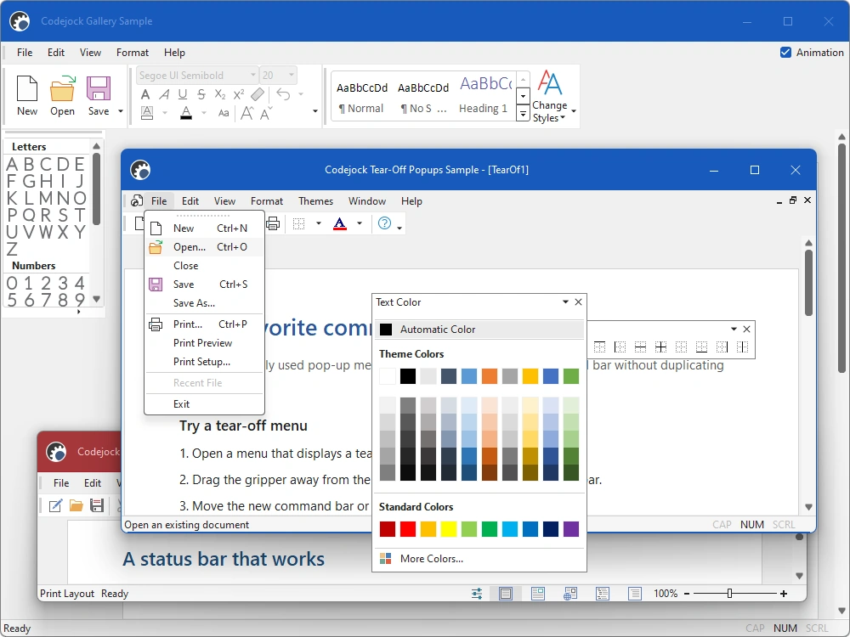Click the Change Case Aa icon
Image resolution: width=850 pixels, height=637 pixels.
point(224,113)
